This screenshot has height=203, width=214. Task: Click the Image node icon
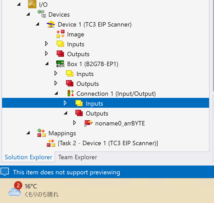point(60,34)
